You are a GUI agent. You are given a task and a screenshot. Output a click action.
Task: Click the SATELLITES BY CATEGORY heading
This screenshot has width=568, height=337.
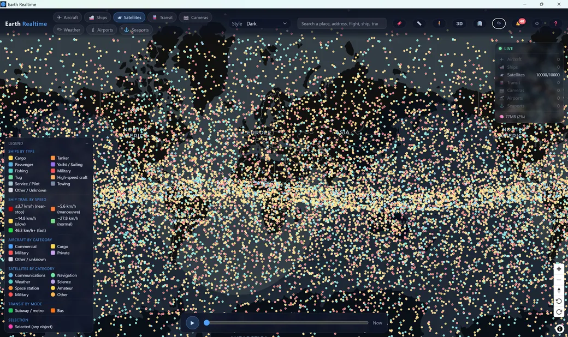point(32,269)
